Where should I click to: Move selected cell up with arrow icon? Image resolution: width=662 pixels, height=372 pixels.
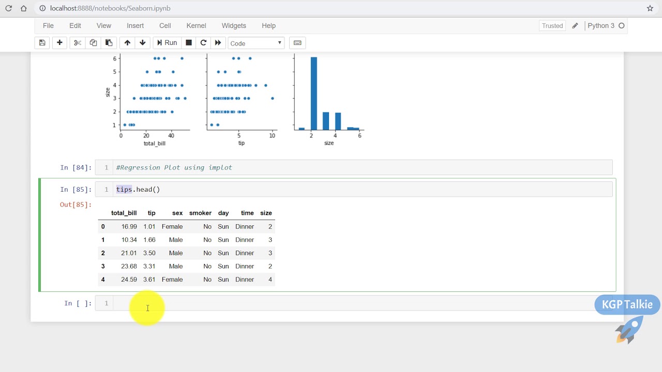click(127, 43)
